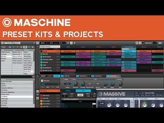
Task: Click the metronome icon in the header
Action: (140, 43)
